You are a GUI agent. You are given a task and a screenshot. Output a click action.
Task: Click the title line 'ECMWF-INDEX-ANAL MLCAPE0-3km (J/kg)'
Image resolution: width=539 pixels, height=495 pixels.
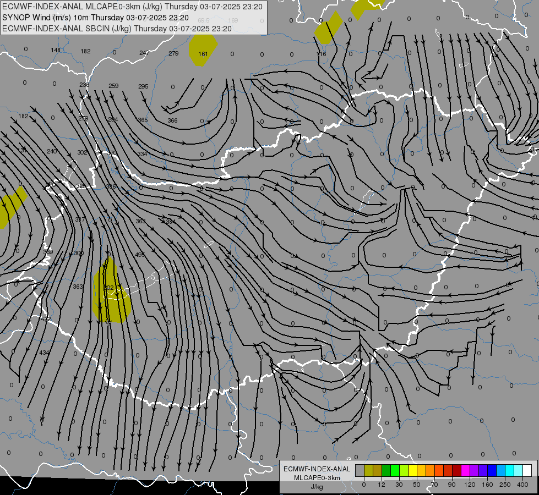coord(83,7)
